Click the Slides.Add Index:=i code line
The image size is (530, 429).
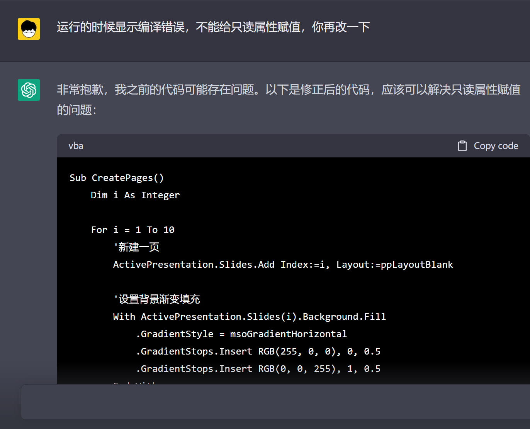click(283, 265)
